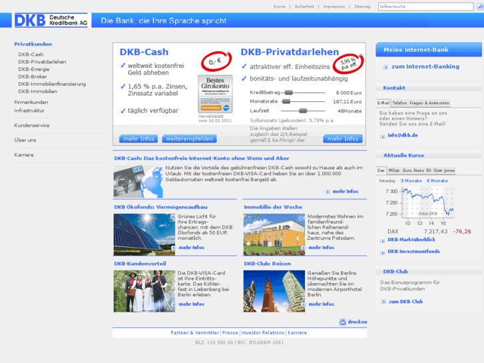
Task: Open DKB-Immobilienfinanzierung in the sidebar
Action: 52,84
